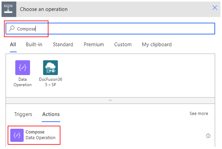The height and width of the screenshot is (149, 222).
Task: Select the DocFusion365 – SP connector icon
Action: click(x=51, y=67)
